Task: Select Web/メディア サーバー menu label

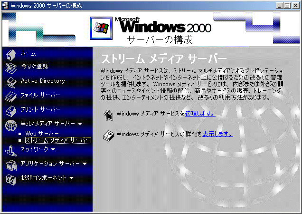Action: point(48,124)
